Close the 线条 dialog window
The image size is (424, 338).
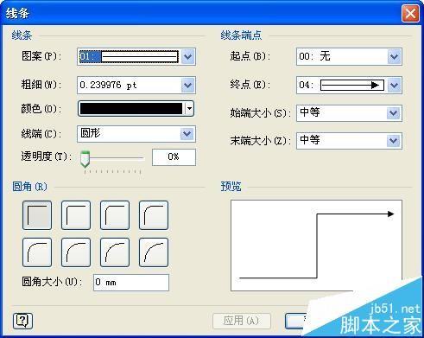coord(410,14)
